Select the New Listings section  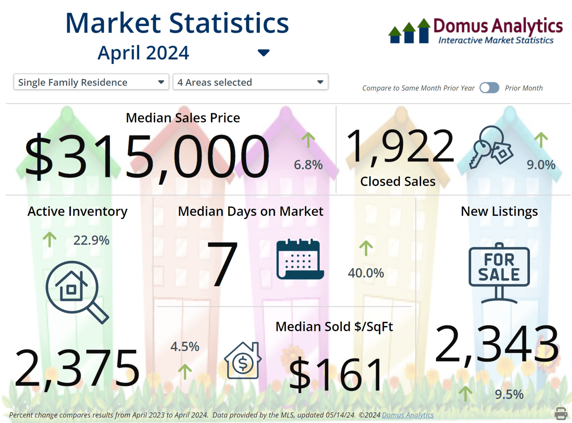(x=499, y=211)
